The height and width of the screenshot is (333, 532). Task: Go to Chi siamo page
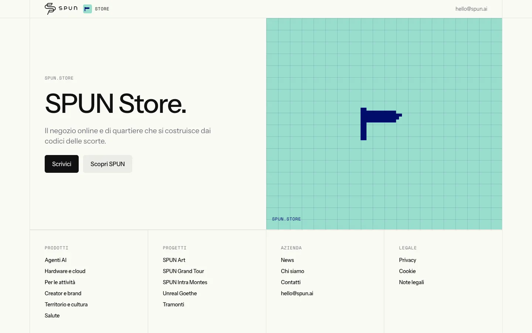(x=293, y=271)
